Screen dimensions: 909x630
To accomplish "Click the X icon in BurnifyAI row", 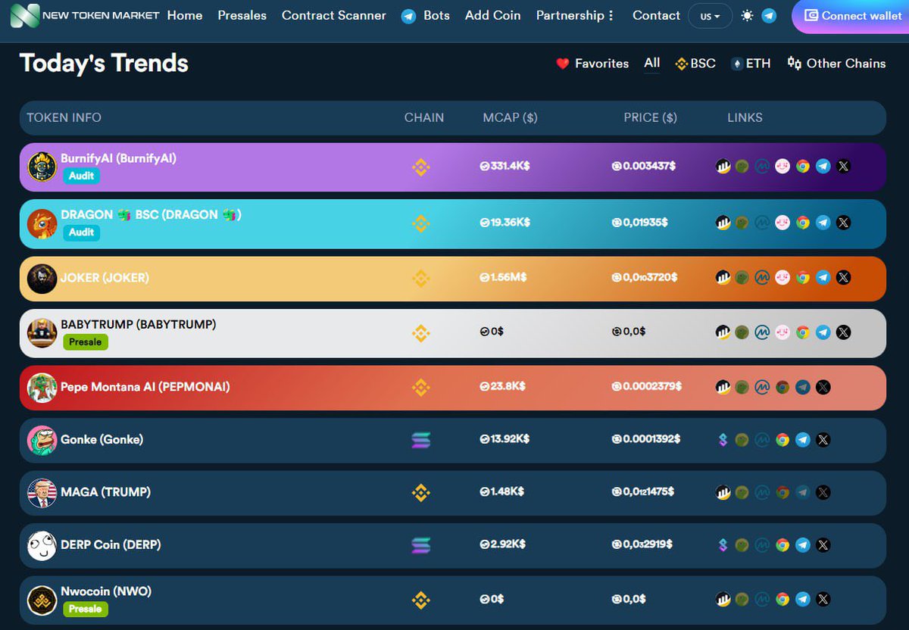I will (843, 166).
